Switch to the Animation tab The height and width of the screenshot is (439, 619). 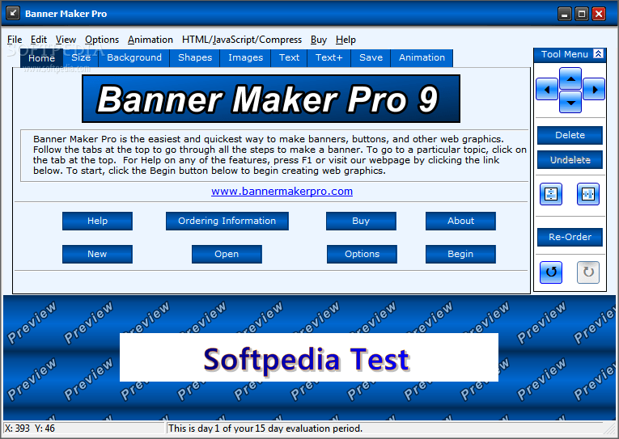(422, 57)
